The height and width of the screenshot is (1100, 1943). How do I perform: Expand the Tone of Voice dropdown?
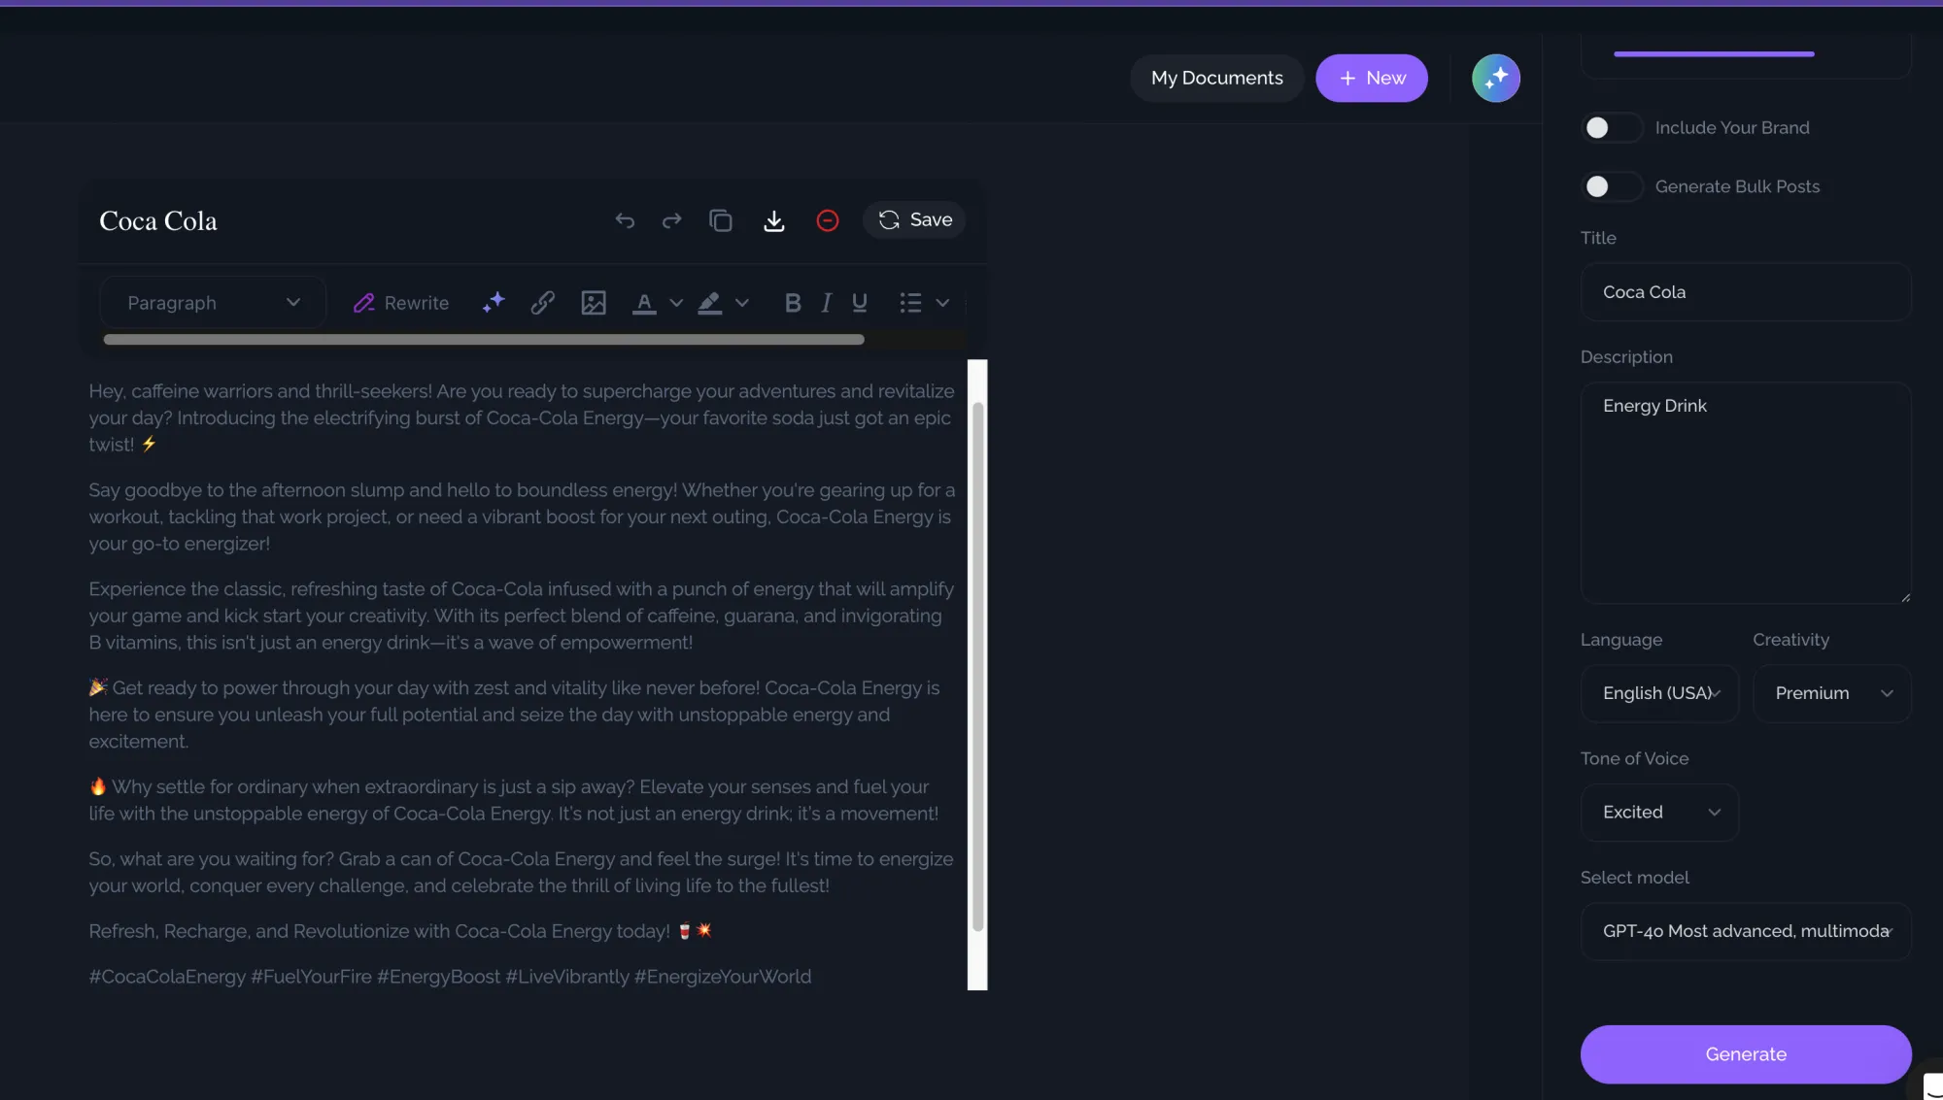click(1659, 813)
